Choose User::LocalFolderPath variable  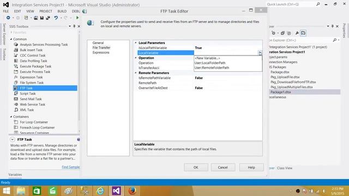click(x=228, y=63)
